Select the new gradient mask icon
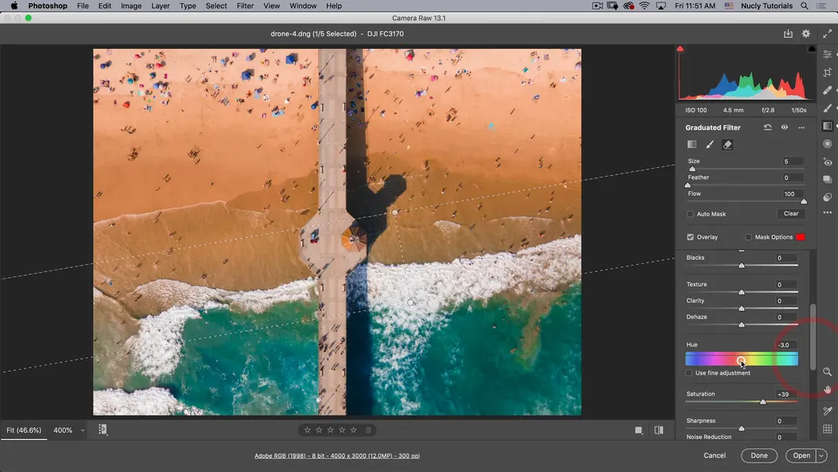Screen dimensions: 838x472 click(x=691, y=145)
